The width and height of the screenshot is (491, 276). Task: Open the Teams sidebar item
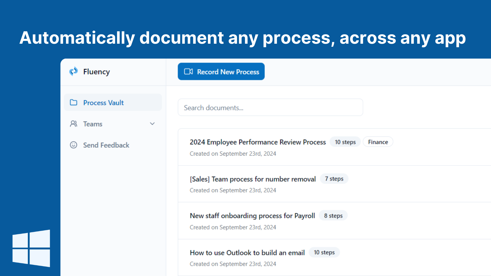pos(93,124)
